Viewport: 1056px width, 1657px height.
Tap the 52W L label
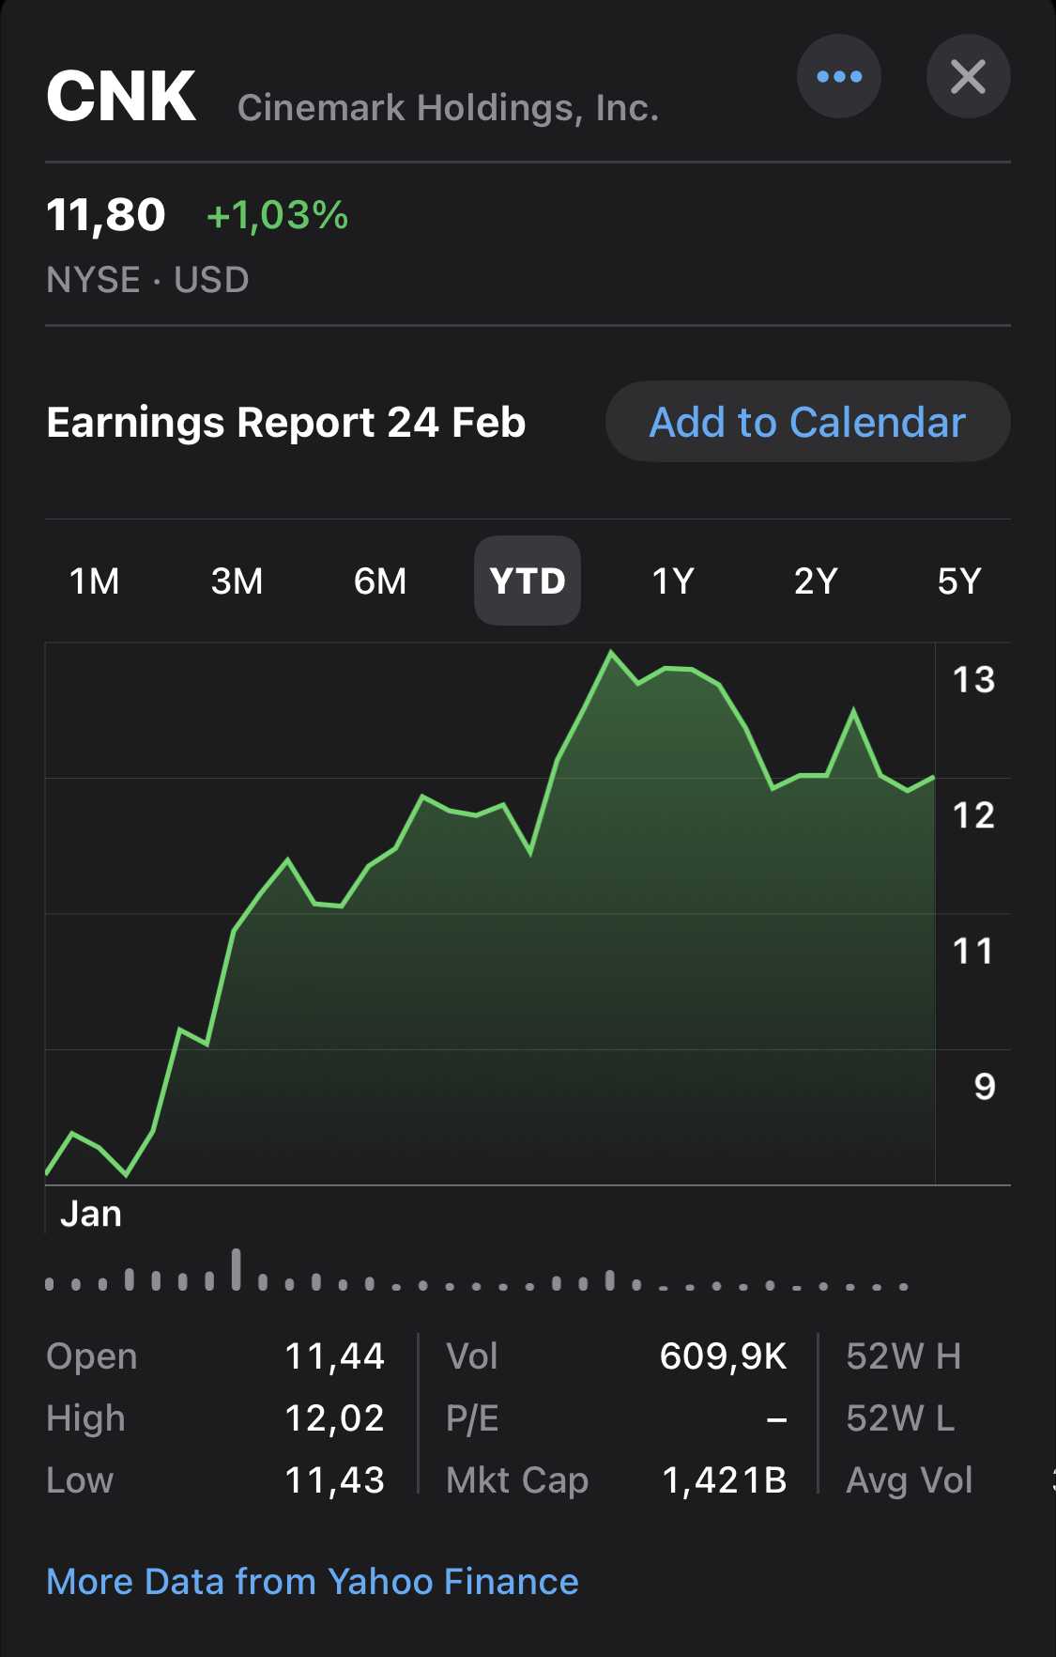point(900,1418)
